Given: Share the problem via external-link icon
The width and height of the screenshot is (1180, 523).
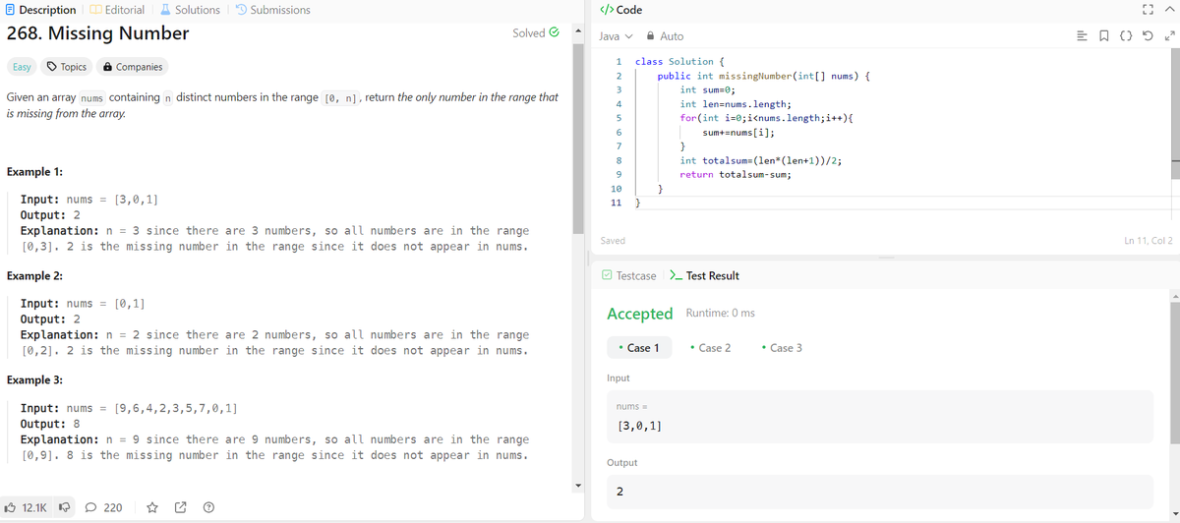Looking at the screenshot, I should click(x=181, y=508).
